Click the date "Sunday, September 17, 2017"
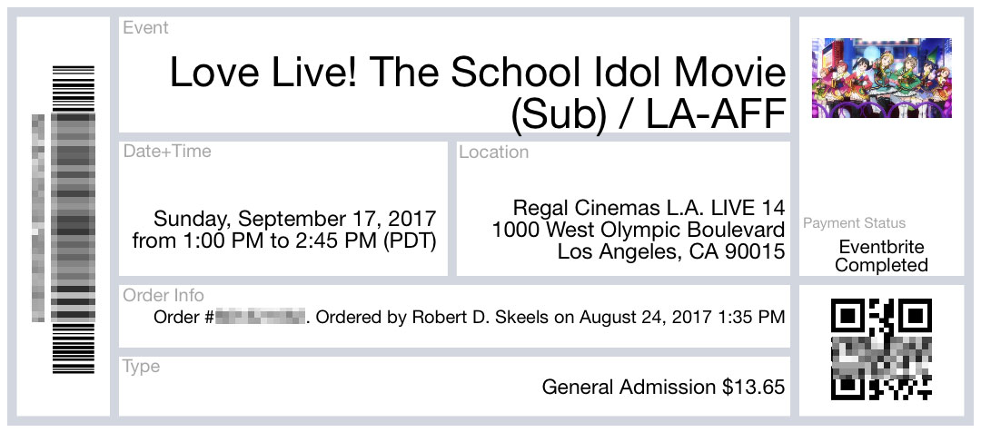Screen dimensions: 981x432 pos(295,219)
